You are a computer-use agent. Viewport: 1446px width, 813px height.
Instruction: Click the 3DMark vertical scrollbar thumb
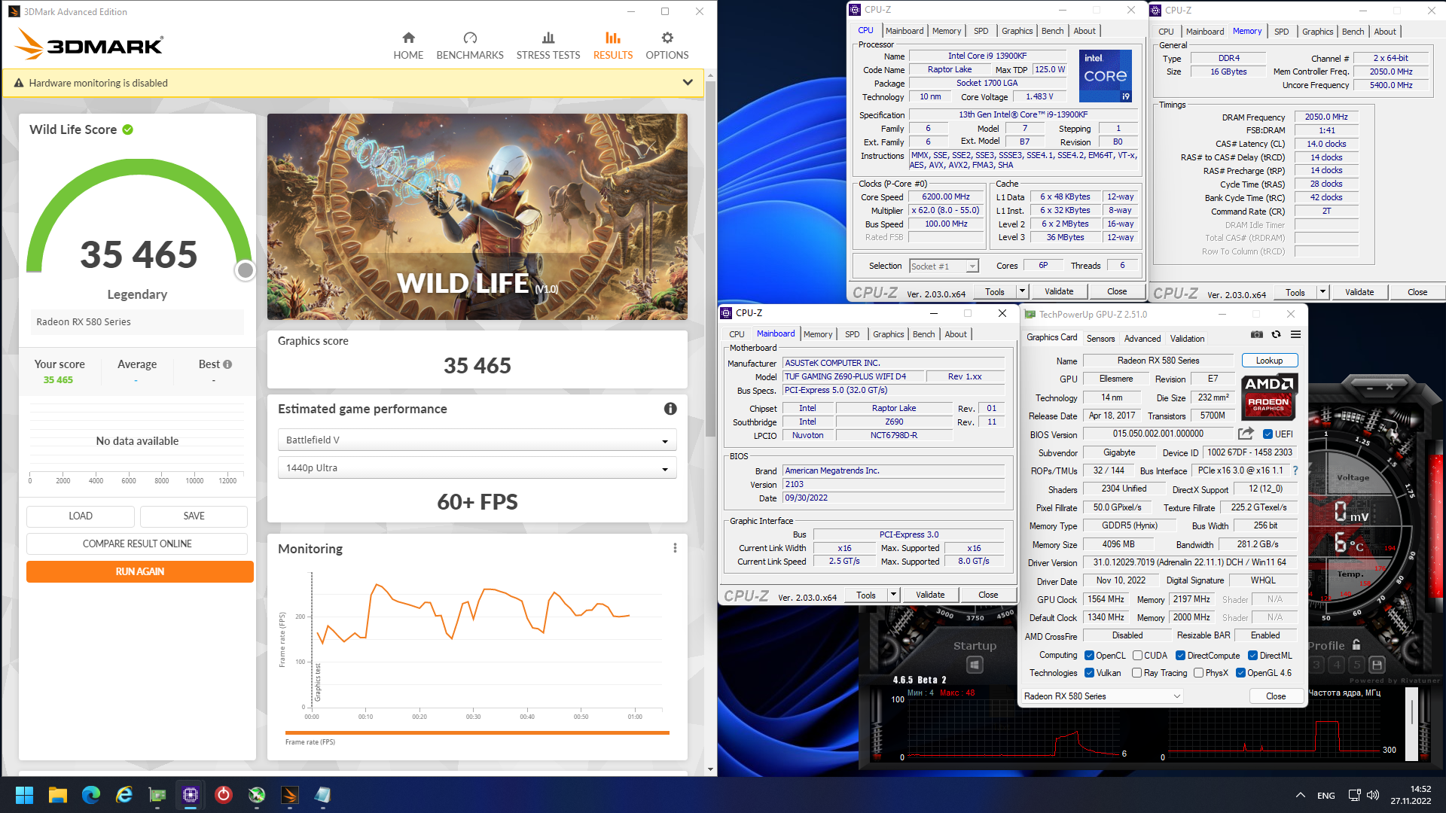coord(710,260)
